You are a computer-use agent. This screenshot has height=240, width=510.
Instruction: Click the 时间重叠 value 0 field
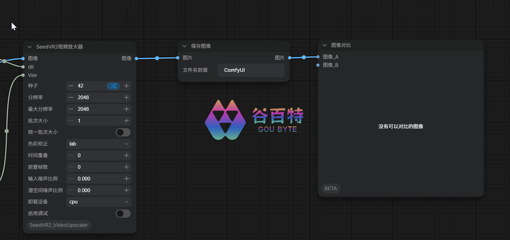point(99,155)
